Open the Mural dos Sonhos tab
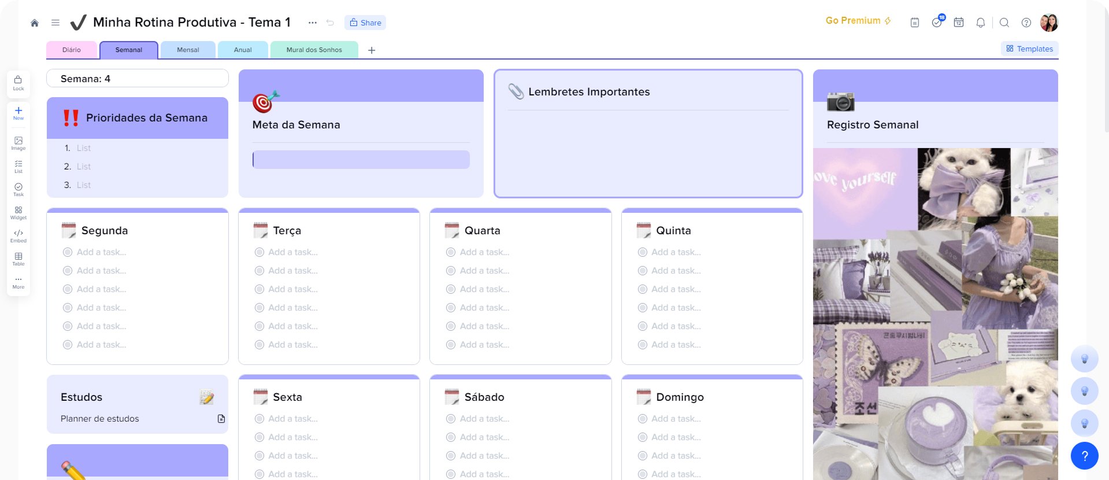This screenshot has width=1109, height=480. click(x=314, y=50)
